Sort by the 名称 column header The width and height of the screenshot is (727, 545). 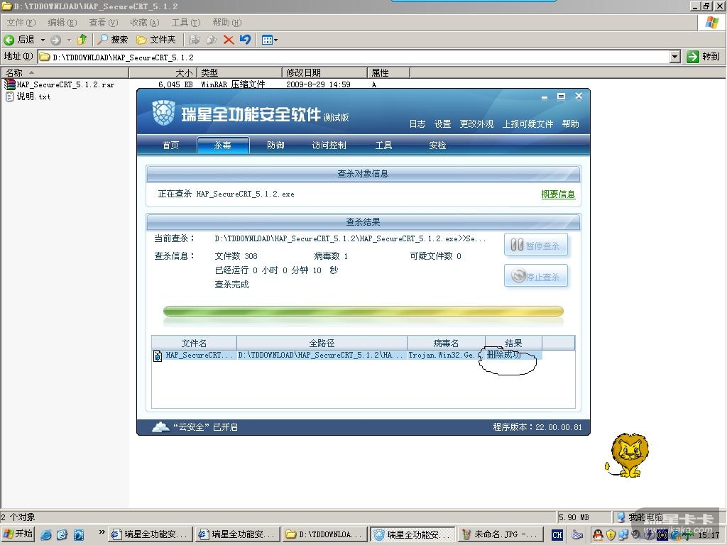tap(65, 73)
